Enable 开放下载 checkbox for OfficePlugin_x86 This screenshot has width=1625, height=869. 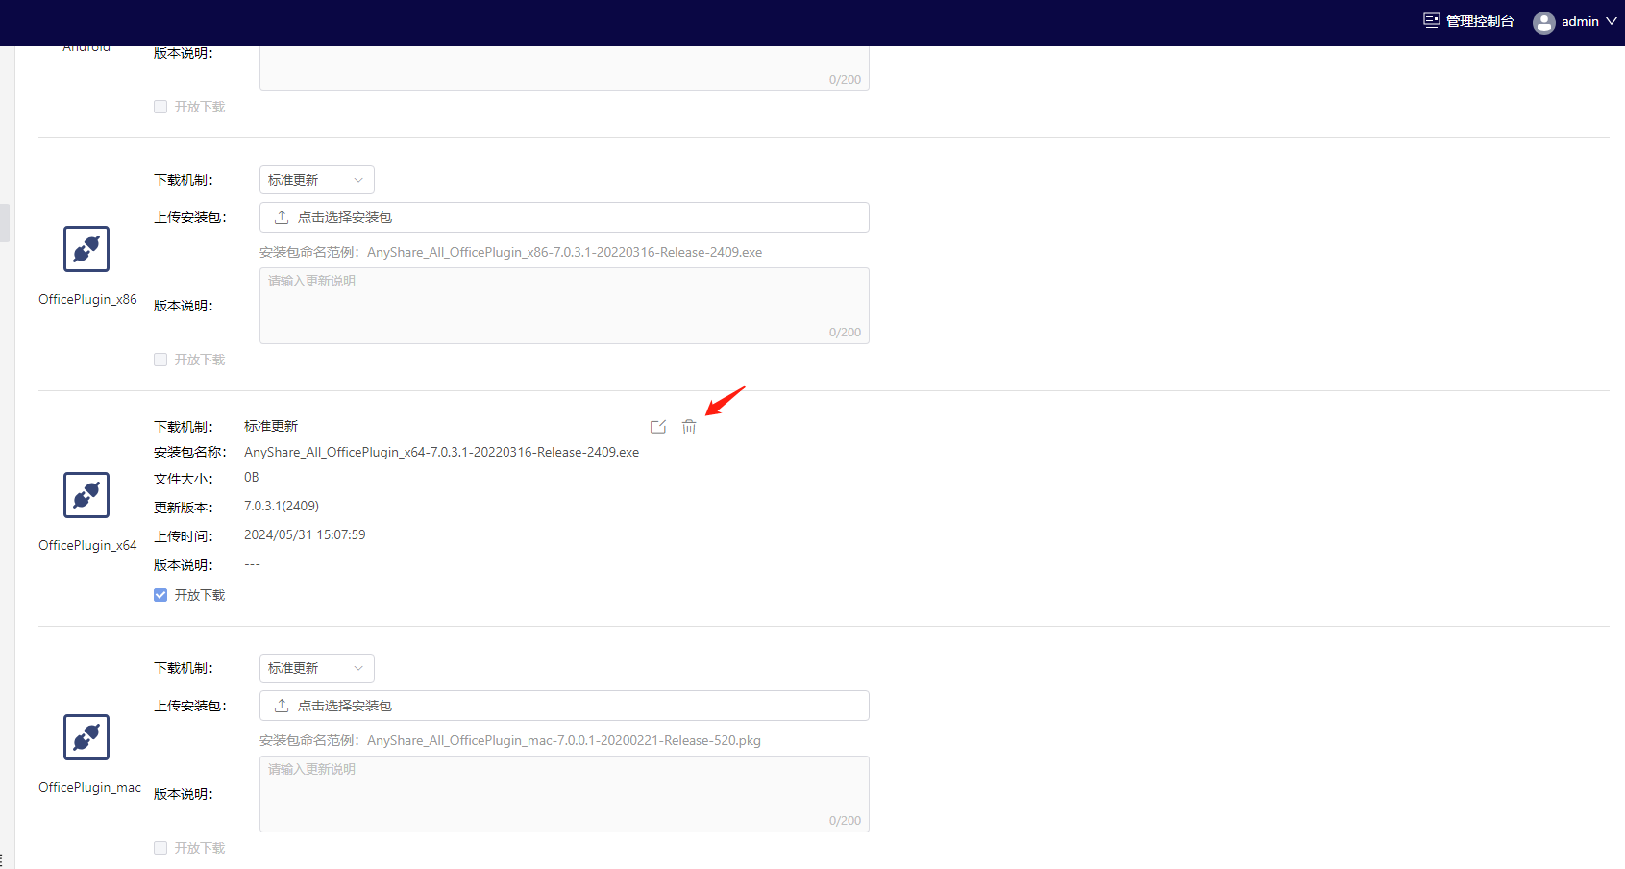click(x=160, y=360)
